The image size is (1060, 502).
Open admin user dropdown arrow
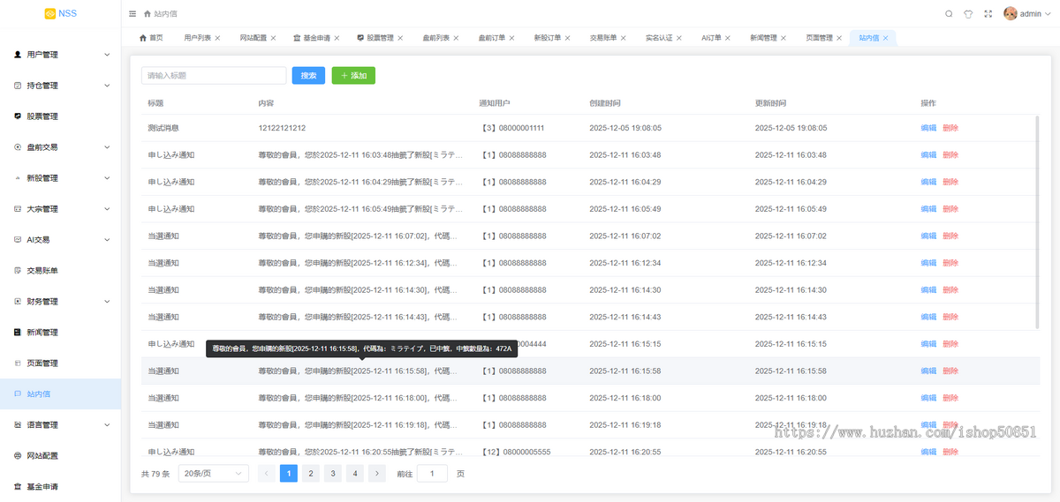pos(1047,14)
